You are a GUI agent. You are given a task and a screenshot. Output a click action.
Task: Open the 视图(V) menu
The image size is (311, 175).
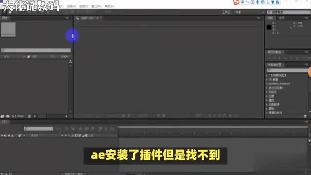tap(84, 6)
